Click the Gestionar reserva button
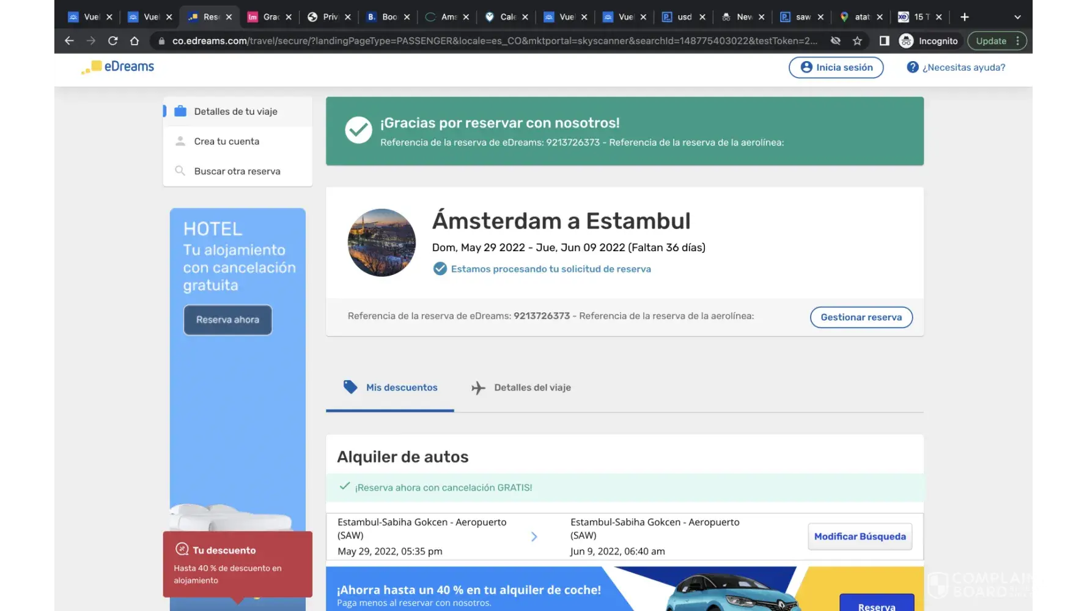 861,317
